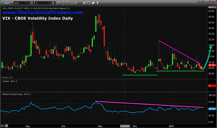
Task: Click the EFS script button
Action: point(81,3)
